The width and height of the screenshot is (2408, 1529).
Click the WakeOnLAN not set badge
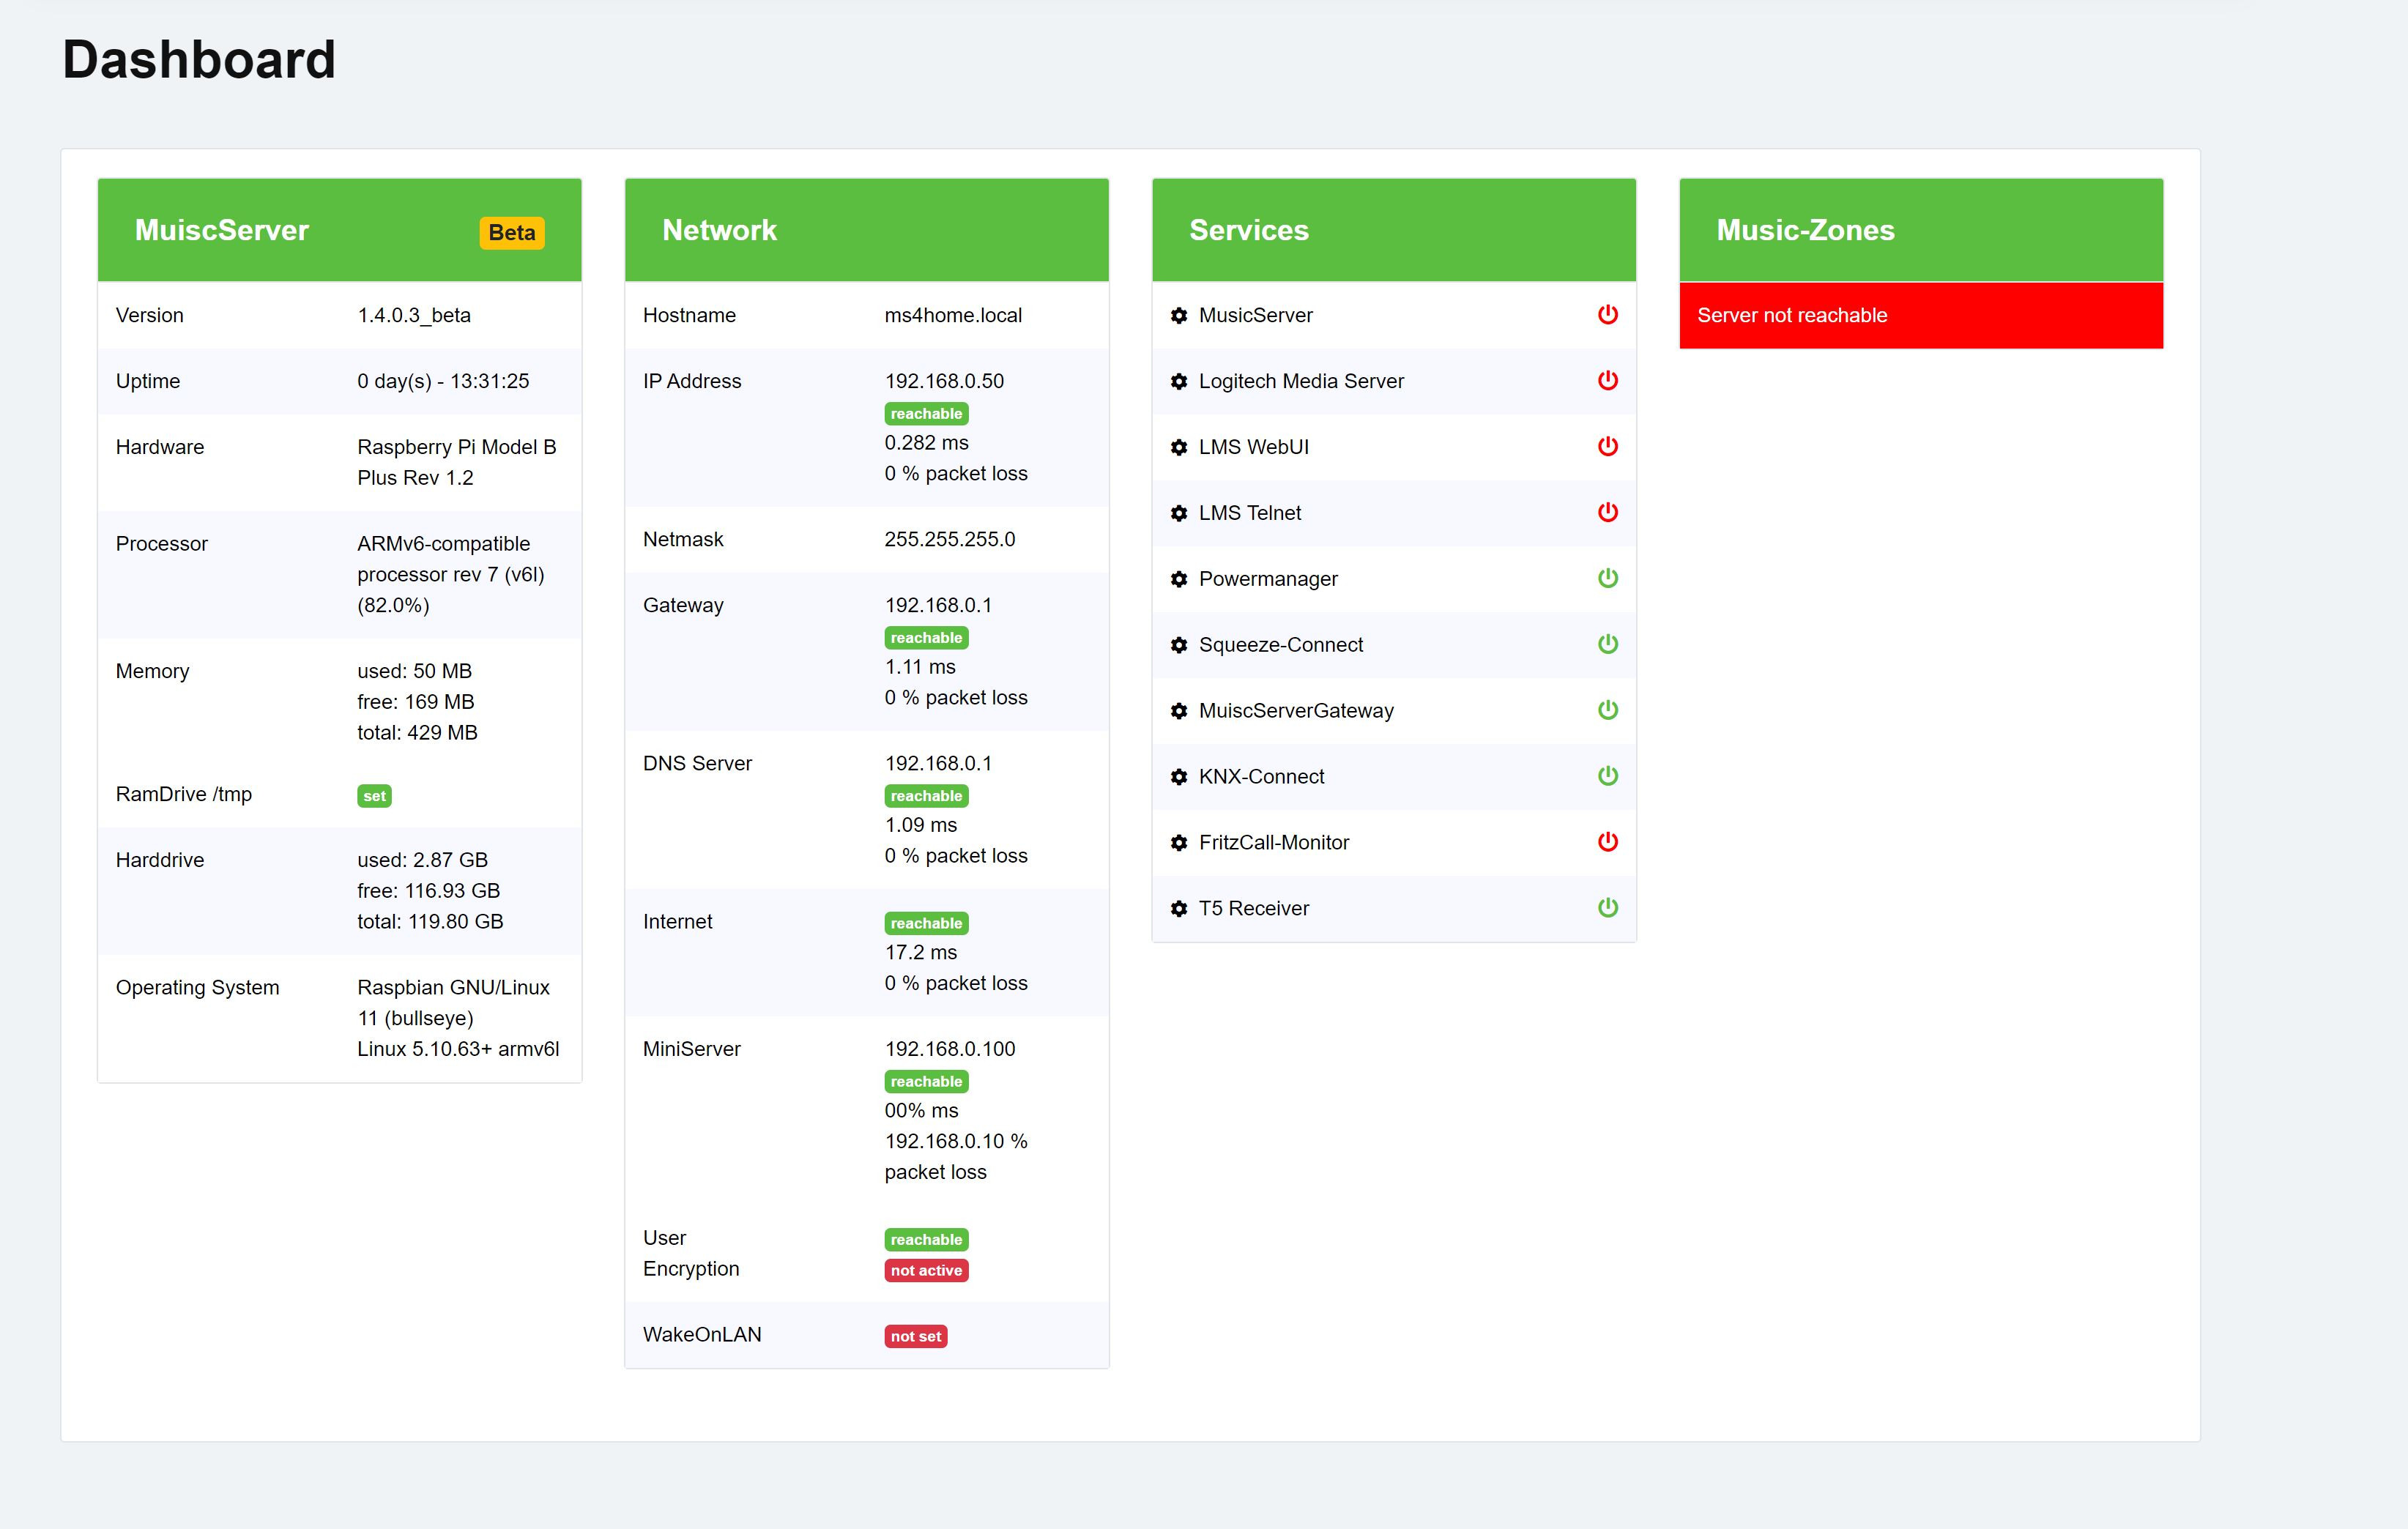(x=915, y=1337)
